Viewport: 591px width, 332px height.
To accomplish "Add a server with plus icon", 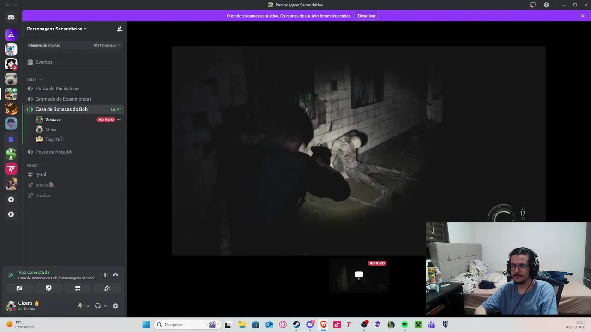I will [x=11, y=200].
